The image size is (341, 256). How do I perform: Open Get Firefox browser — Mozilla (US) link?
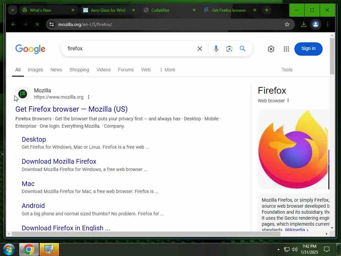[x=71, y=109]
